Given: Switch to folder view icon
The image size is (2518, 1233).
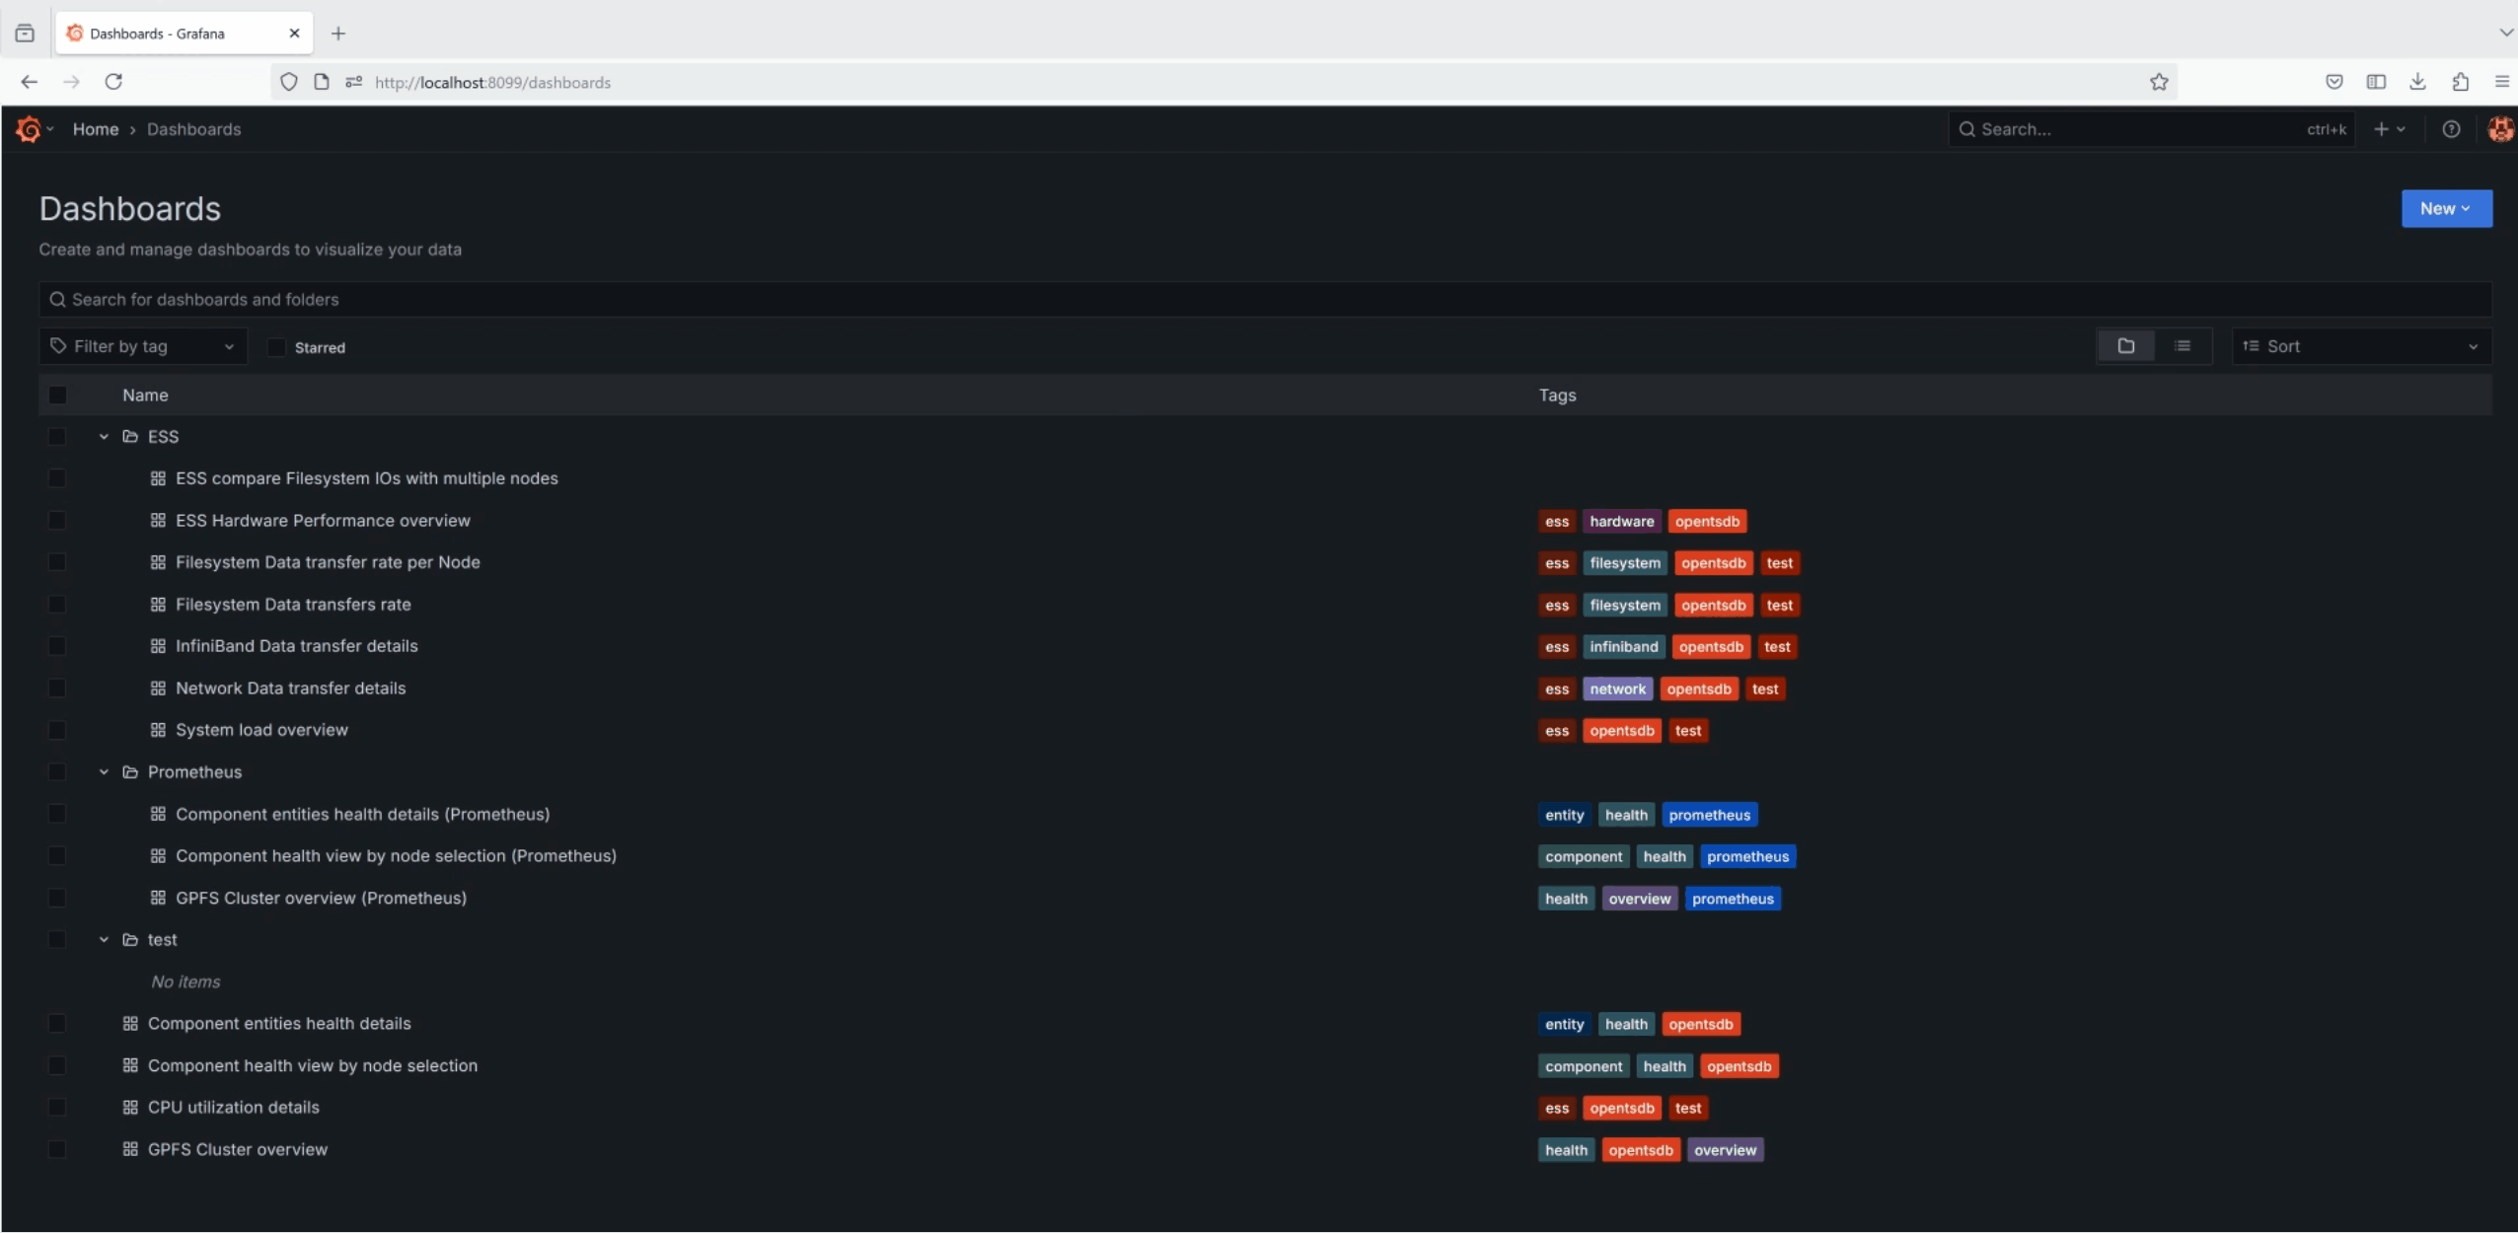Looking at the screenshot, I should click(2126, 346).
